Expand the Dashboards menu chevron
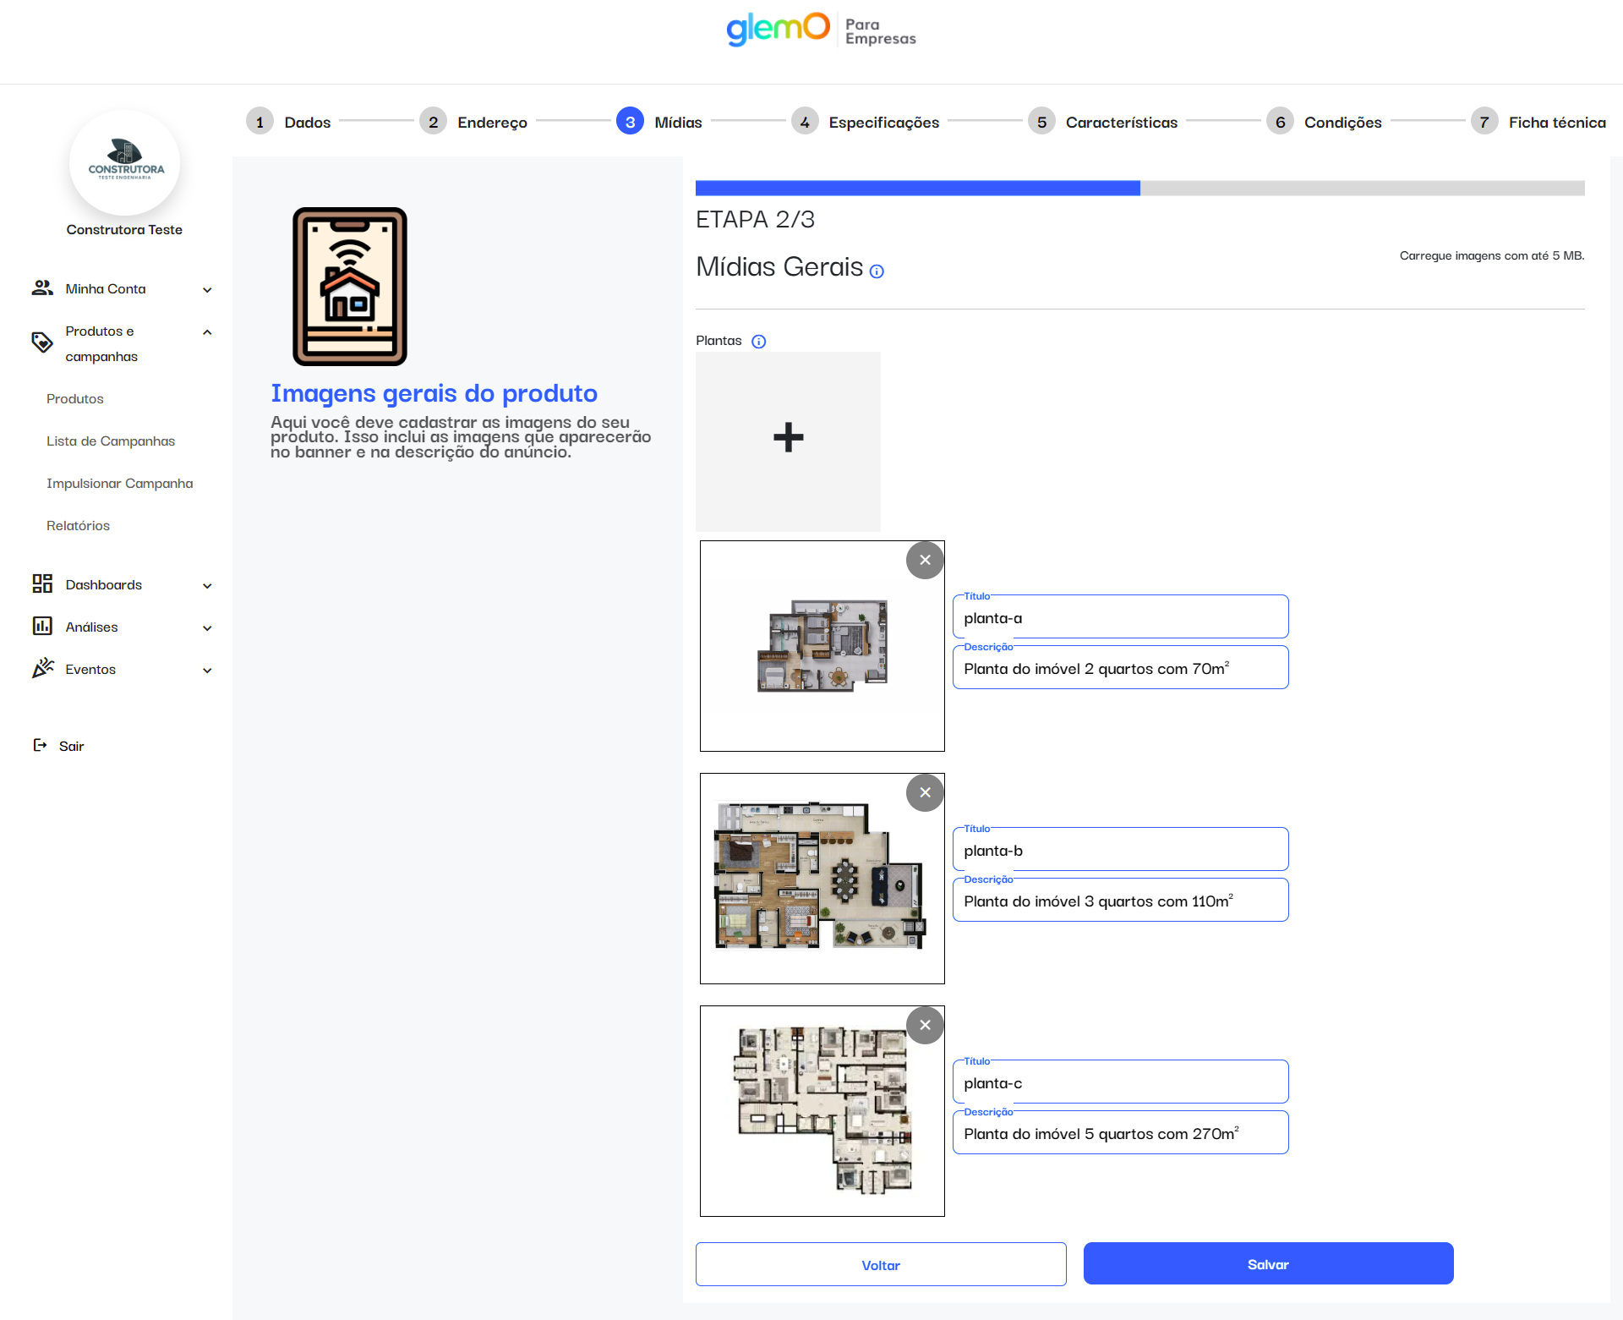Viewport: 1623px width, 1320px height. tap(207, 585)
